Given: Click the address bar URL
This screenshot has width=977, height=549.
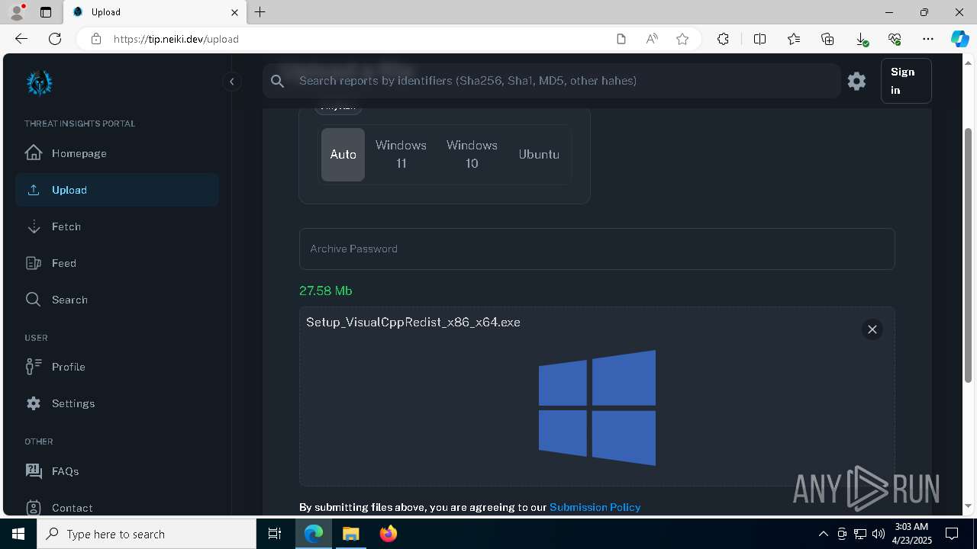Looking at the screenshot, I should point(176,39).
